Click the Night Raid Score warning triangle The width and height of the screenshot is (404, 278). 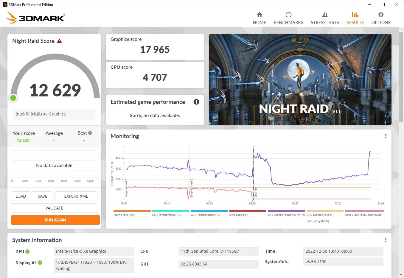(59, 41)
